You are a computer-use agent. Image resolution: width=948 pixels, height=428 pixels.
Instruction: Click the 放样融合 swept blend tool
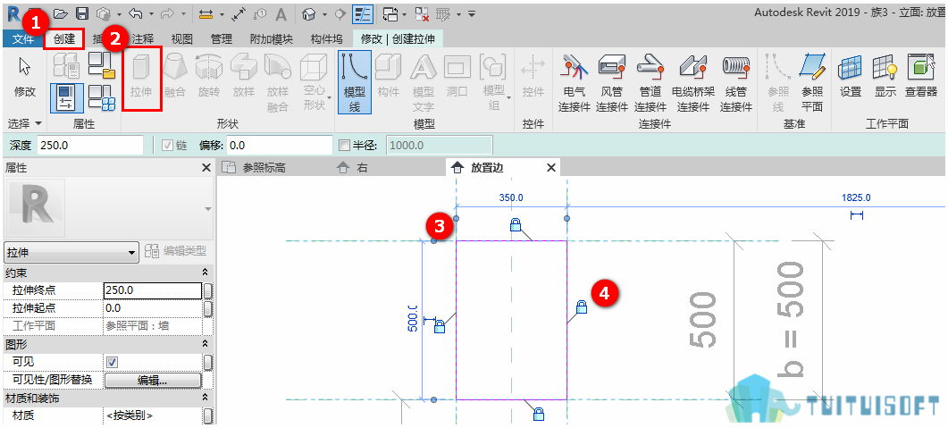pyautogui.click(x=278, y=83)
